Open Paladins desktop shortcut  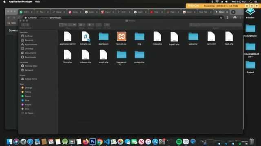click(250, 13)
